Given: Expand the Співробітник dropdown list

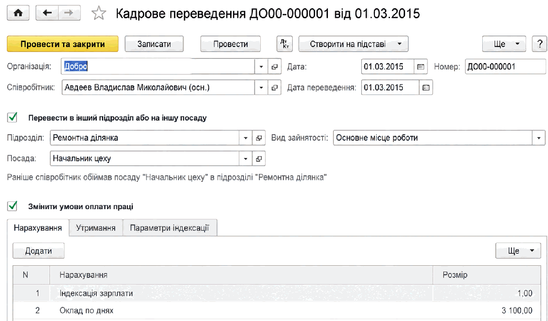Looking at the screenshot, I should pos(261,87).
